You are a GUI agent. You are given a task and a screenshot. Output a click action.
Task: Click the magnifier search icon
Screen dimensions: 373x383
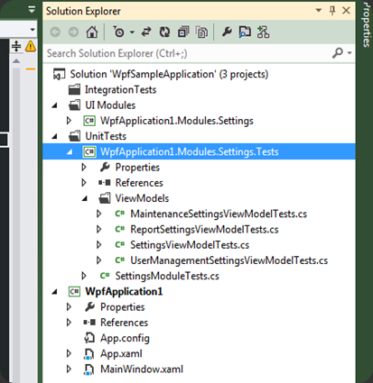(338, 53)
